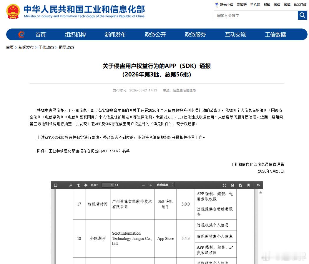Click table cell 全球潮汐
The image size is (309, 264).
[x=97, y=238]
